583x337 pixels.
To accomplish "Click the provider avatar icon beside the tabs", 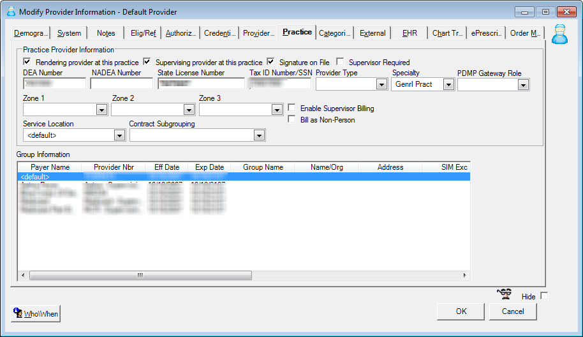I will 559,34.
